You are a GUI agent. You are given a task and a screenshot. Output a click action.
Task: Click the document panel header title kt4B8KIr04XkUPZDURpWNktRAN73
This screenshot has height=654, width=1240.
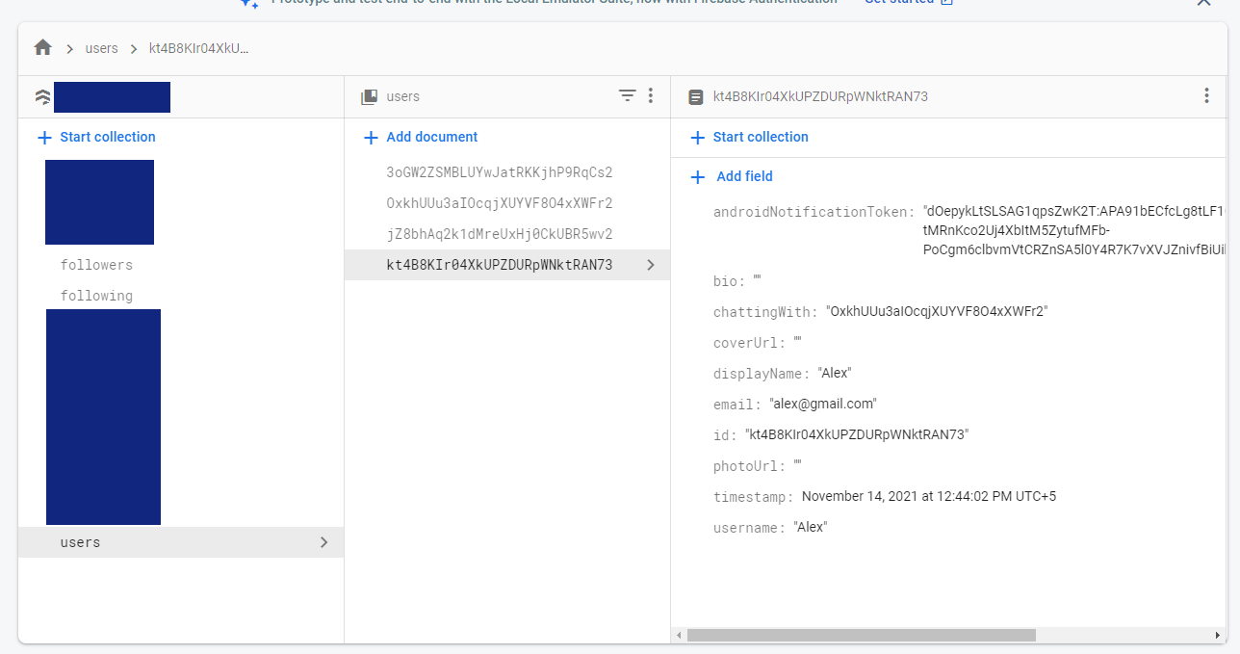[820, 96]
